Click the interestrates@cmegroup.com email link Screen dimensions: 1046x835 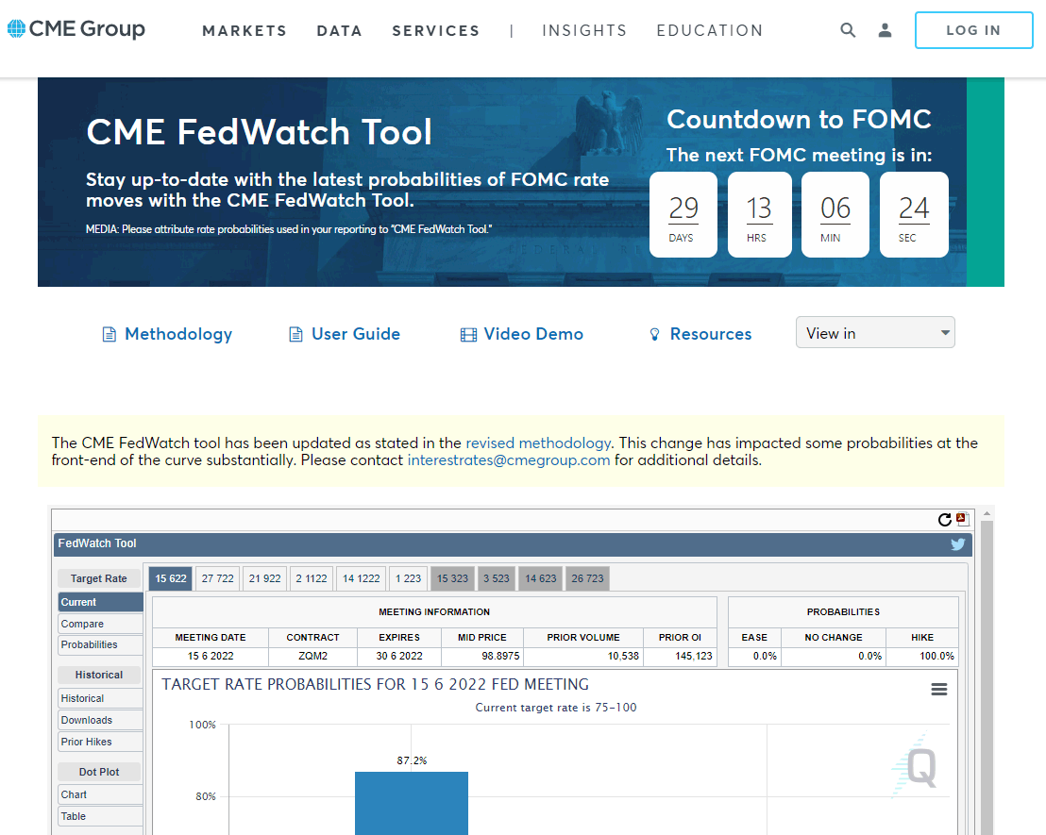tap(508, 460)
